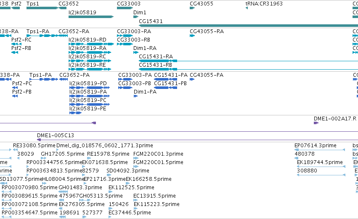Select EST RP003344756.5prime label
358x219 pixels.
[x=54, y=162]
